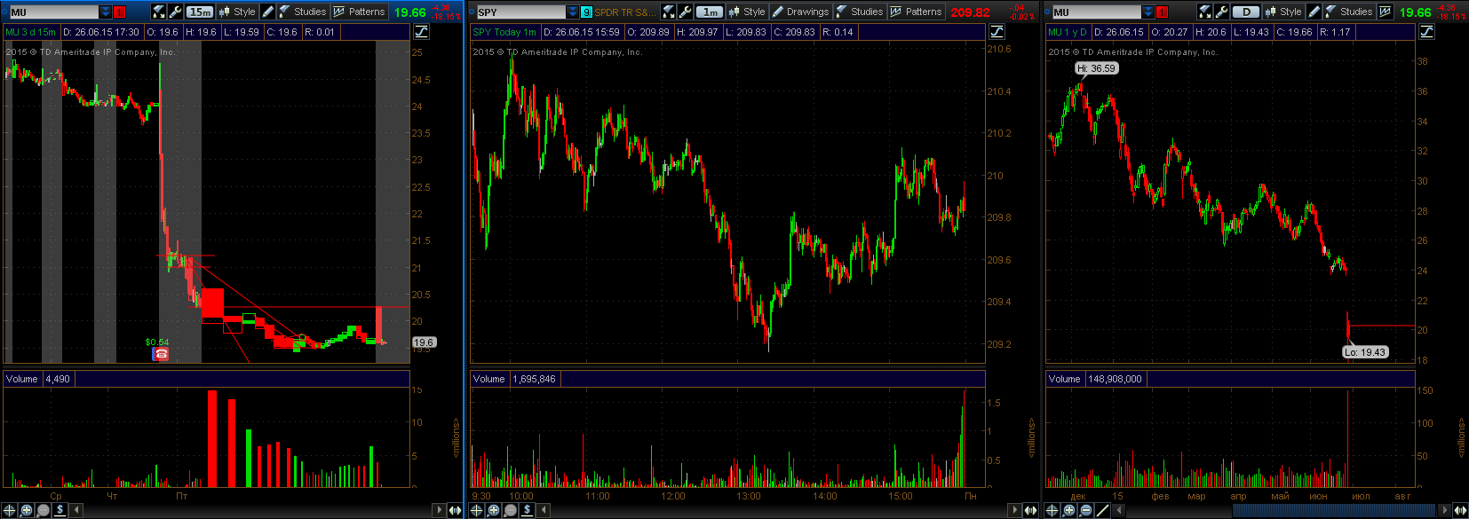Open Studies menu on right MU daily chart
The height and width of the screenshot is (519, 1469).
1349,12
